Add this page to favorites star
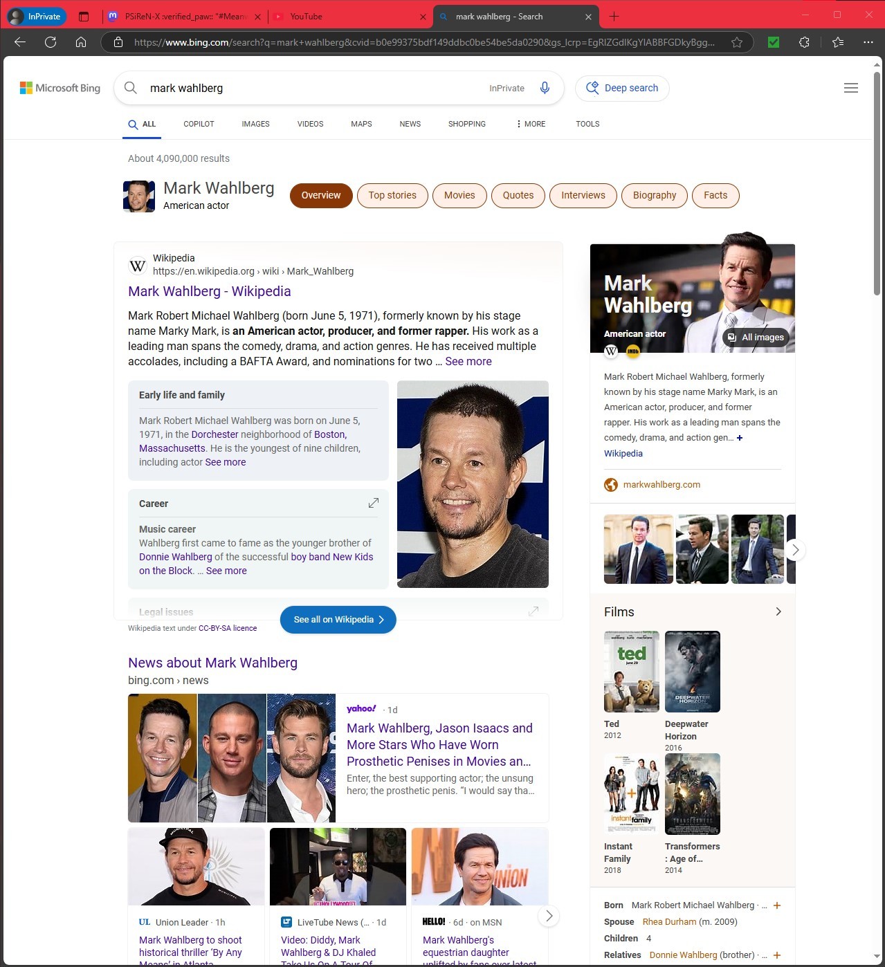The image size is (885, 967). (x=737, y=42)
